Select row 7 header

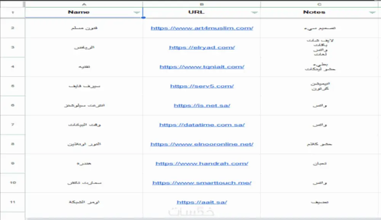(13, 124)
